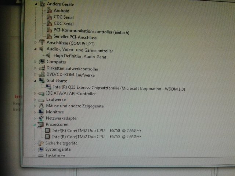This screenshot has width=235, height=176.
Task: Click the Serieller PCI-Anschluss warning icon
Action: pos(49,36)
